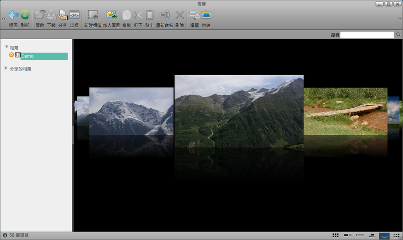Start slideshow with 放映 icon
The image size is (403, 240).
click(x=206, y=16)
